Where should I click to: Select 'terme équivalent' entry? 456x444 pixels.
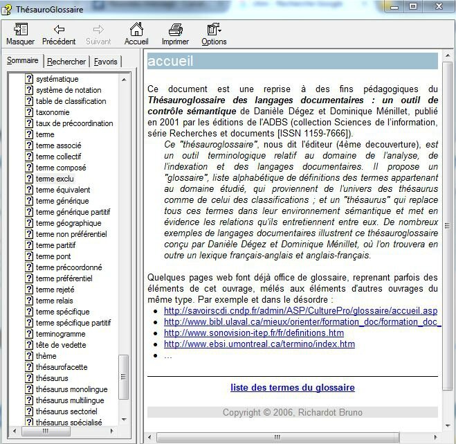63,190
